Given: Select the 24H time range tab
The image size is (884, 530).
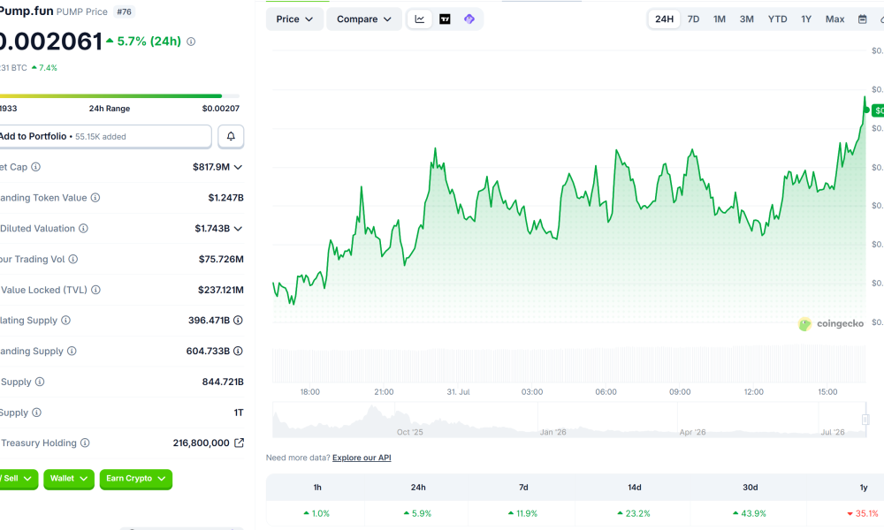Looking at the screenshot, I should [664, 19].
